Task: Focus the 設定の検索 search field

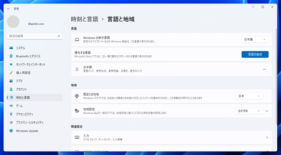Action: click(35, 36)
